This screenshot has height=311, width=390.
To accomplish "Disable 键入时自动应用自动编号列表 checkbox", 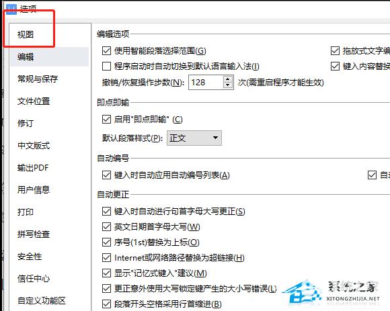I will [x=106, y=175].
